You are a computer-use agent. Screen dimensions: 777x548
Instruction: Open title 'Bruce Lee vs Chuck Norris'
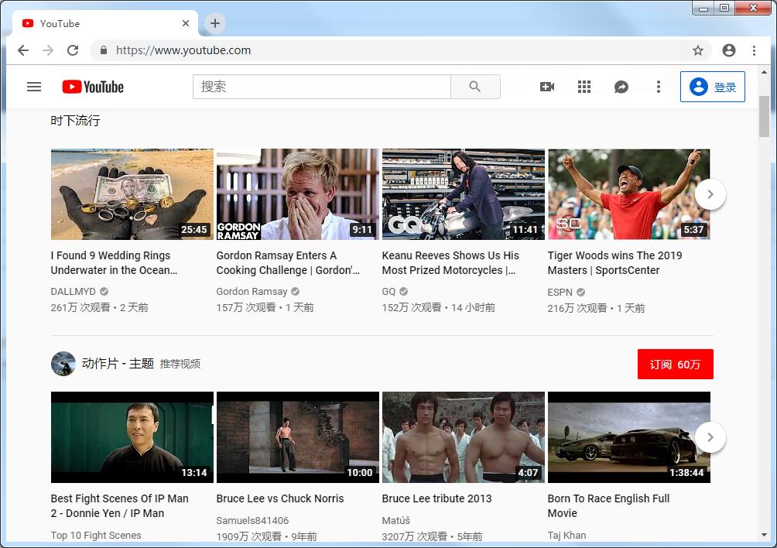point(280,498)
